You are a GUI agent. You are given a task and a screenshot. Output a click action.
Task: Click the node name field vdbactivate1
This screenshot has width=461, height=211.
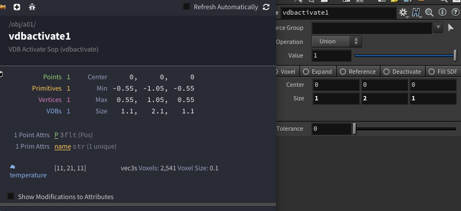click(339, 13)
